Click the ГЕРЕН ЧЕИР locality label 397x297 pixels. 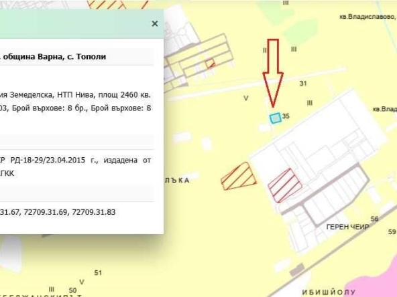[347, 227]
